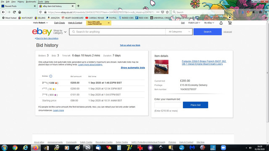Launch Internet Explorer from taskbar
Viewport: 269px width, 151px height.
tap(25, 148)
